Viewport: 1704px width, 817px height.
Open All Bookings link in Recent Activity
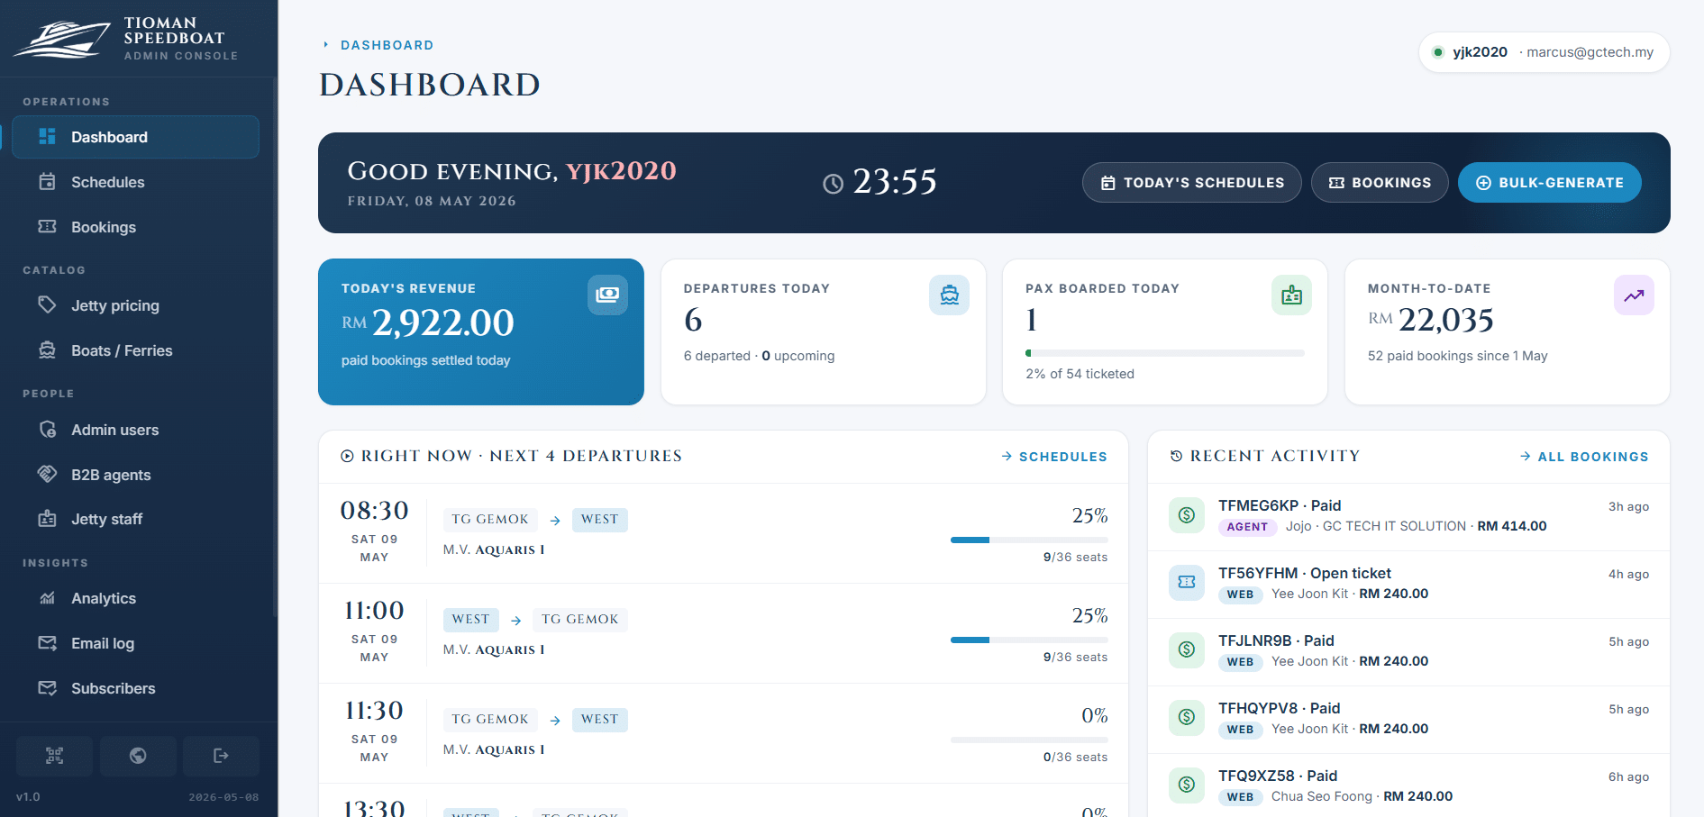(1584, 457)
